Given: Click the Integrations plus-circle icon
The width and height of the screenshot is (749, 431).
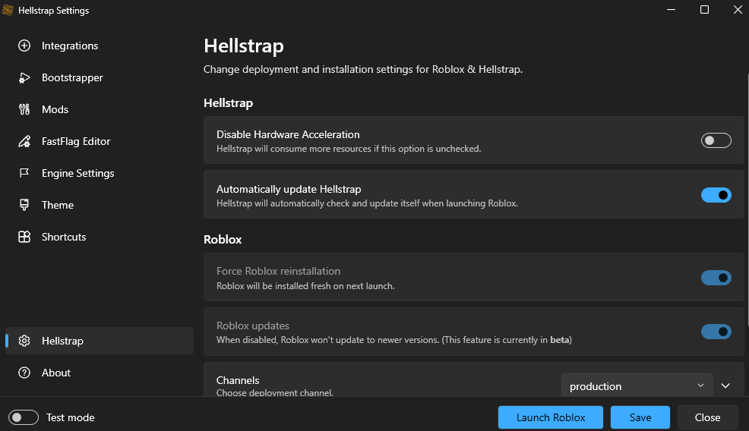Looking at the screenshot, I should [x=24, y=46].
